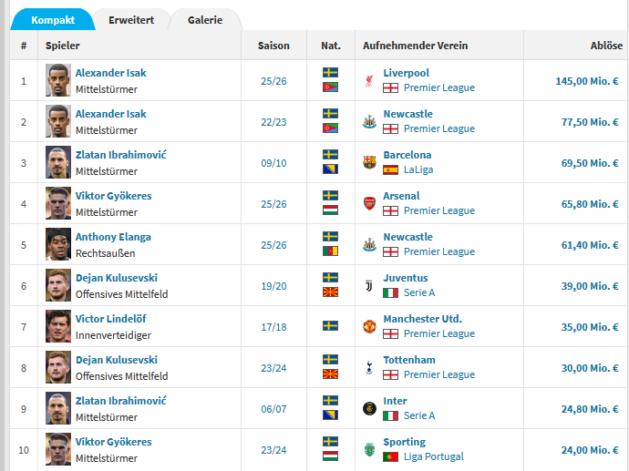This screenshot has width=629, height=471.
Task: Click the Portugal flag beside Liga Portugal
Action: [x=391, y=456]
